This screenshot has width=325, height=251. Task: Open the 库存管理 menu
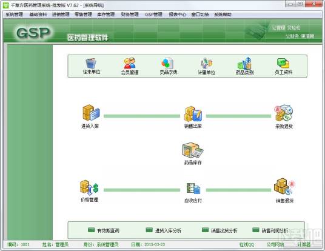pos(106,15)
